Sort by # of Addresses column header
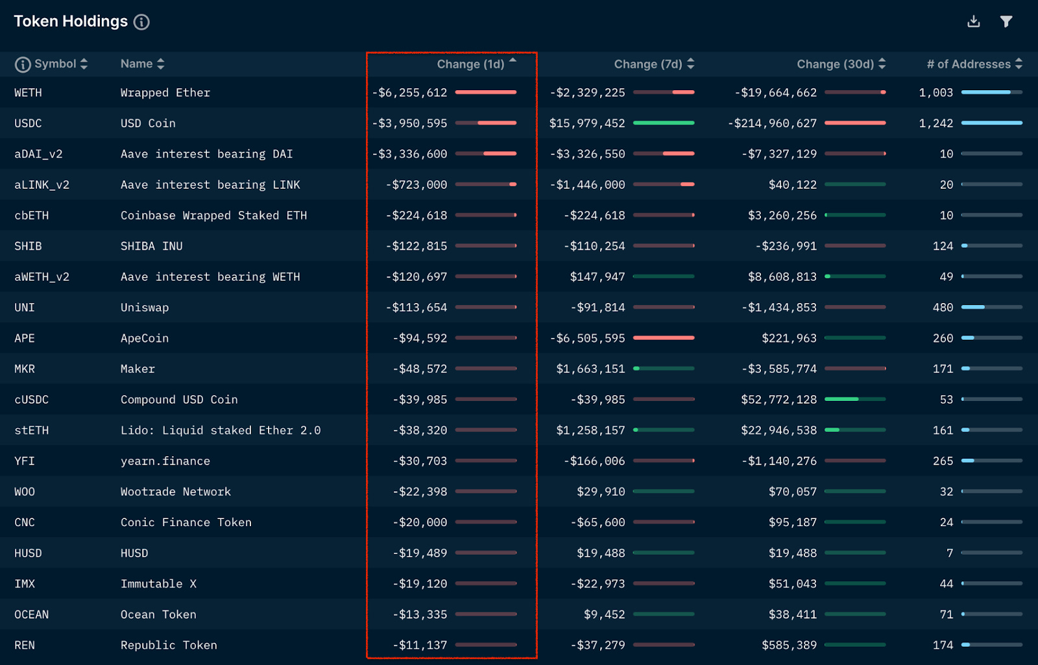Viewport: 1038px width, 665px height. pyautogui.click(x=974, y=64)
